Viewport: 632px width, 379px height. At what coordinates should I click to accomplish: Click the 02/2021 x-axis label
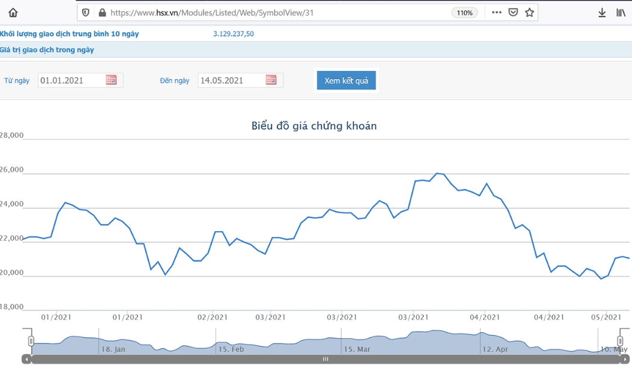click(212, 318)
